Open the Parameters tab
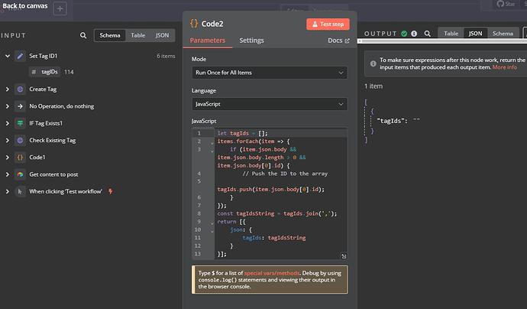The image size is (527, 309). pyautogui.click(x=208, y=41)
